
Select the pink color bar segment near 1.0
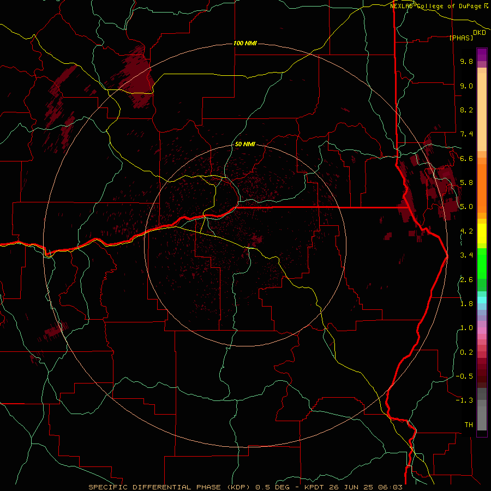click(482, 331)
